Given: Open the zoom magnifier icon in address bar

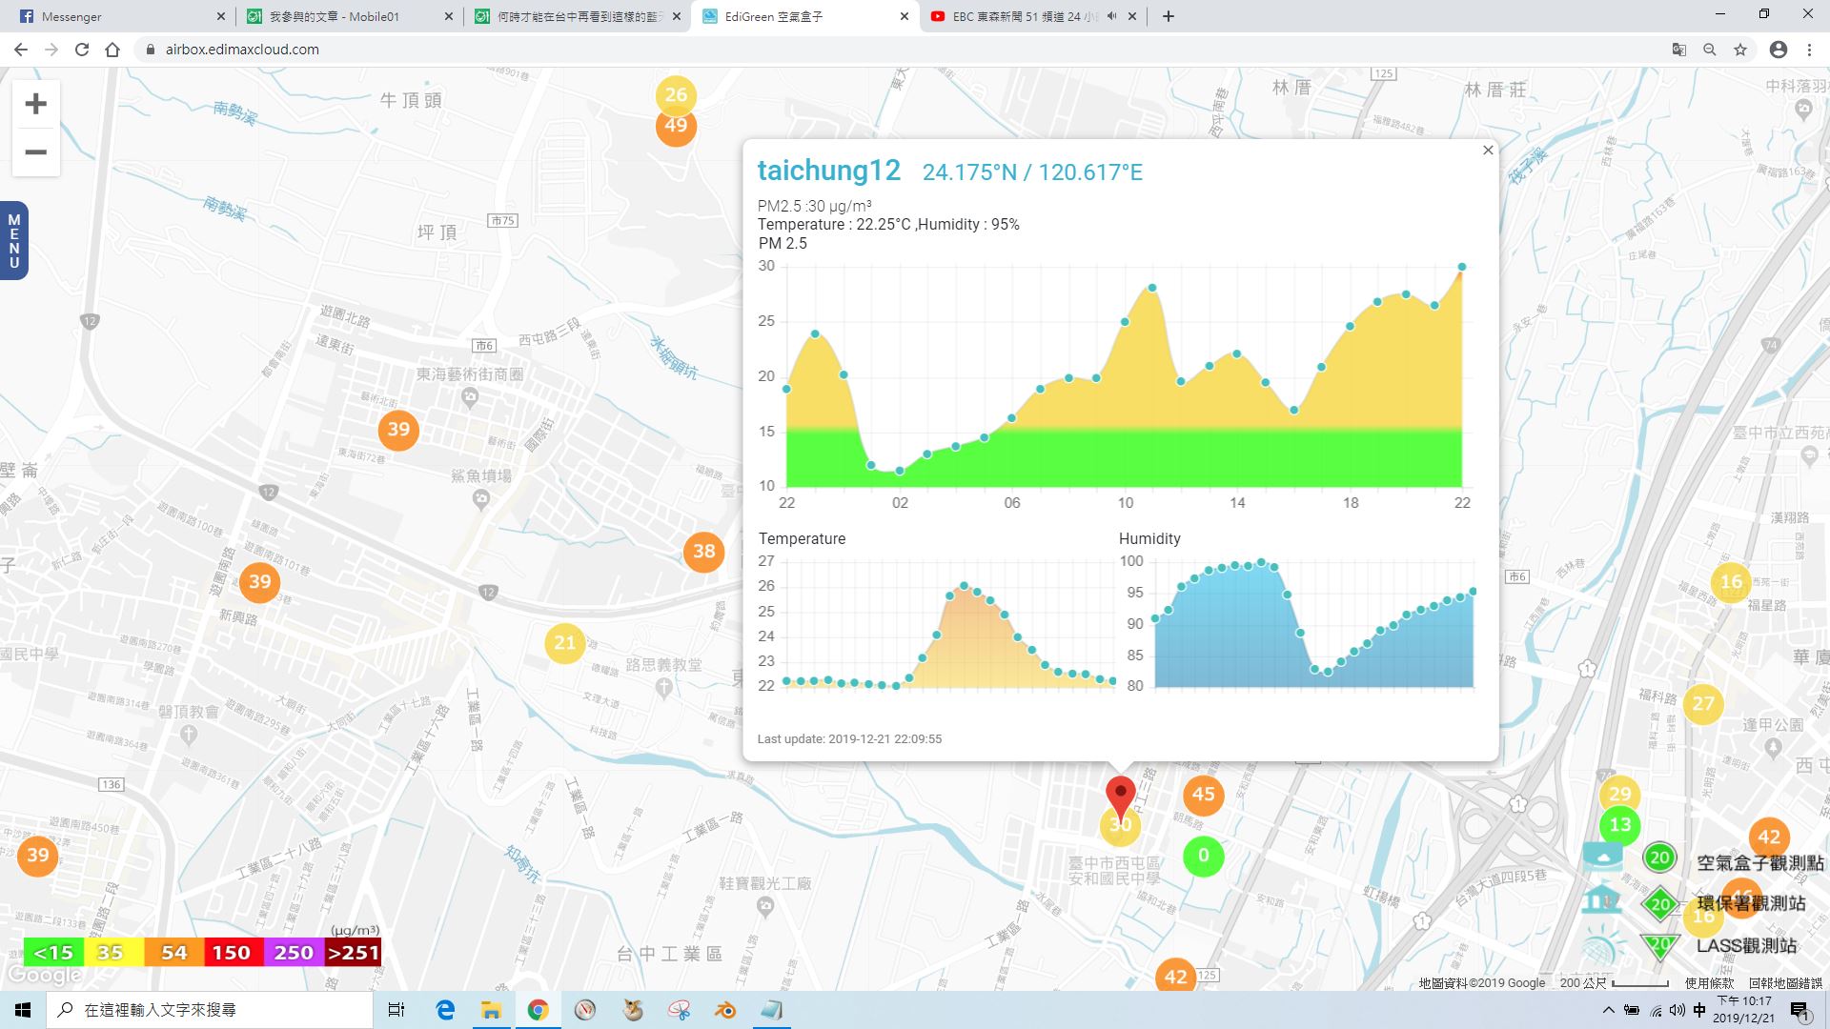Looking at the screenshot, I should pos(1710,50).
